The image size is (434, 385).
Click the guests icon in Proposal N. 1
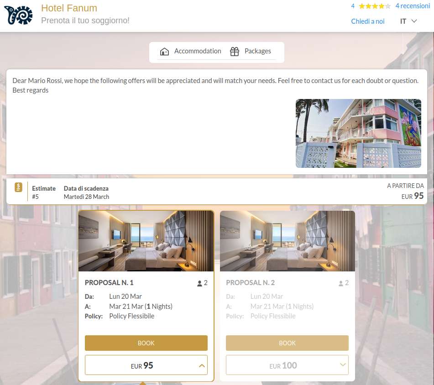[199, 283]
